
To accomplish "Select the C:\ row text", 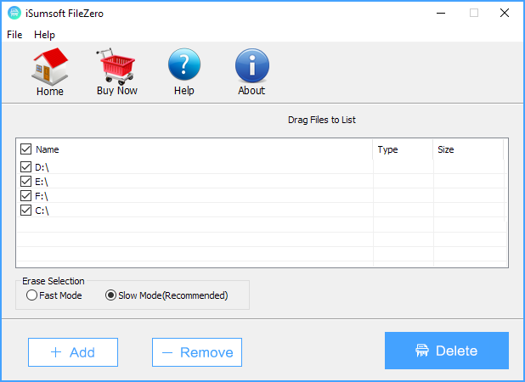I will (42, 211).
